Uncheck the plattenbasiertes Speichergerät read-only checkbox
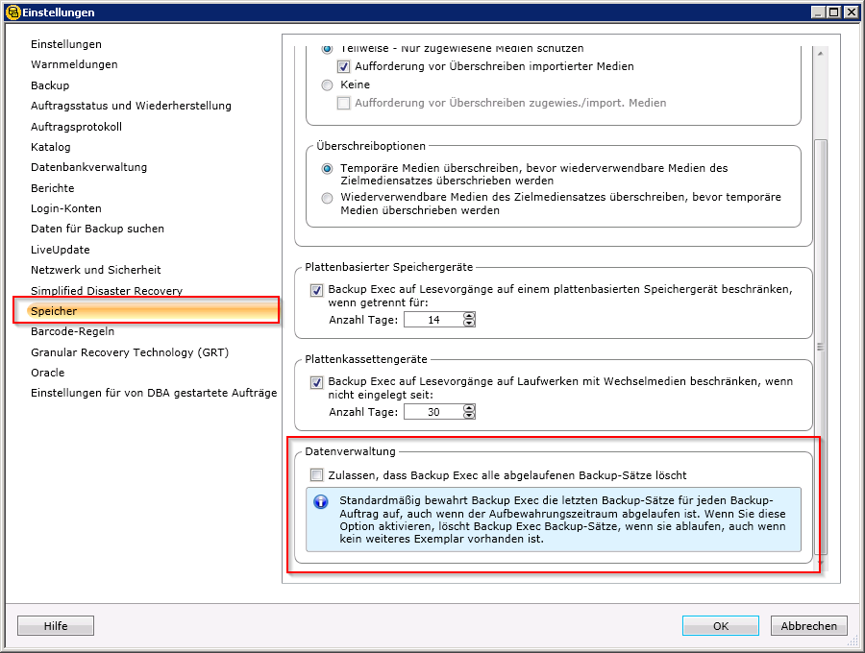Screen dimensions: 865x653 (x=316, y=290)
